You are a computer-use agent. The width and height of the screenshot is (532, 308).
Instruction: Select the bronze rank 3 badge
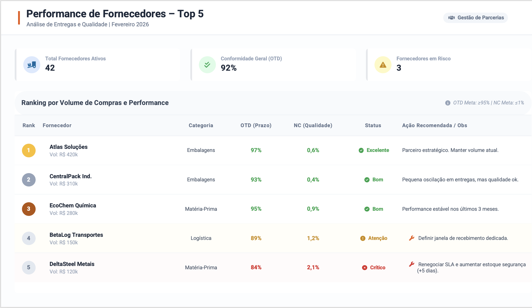[29, 209]
